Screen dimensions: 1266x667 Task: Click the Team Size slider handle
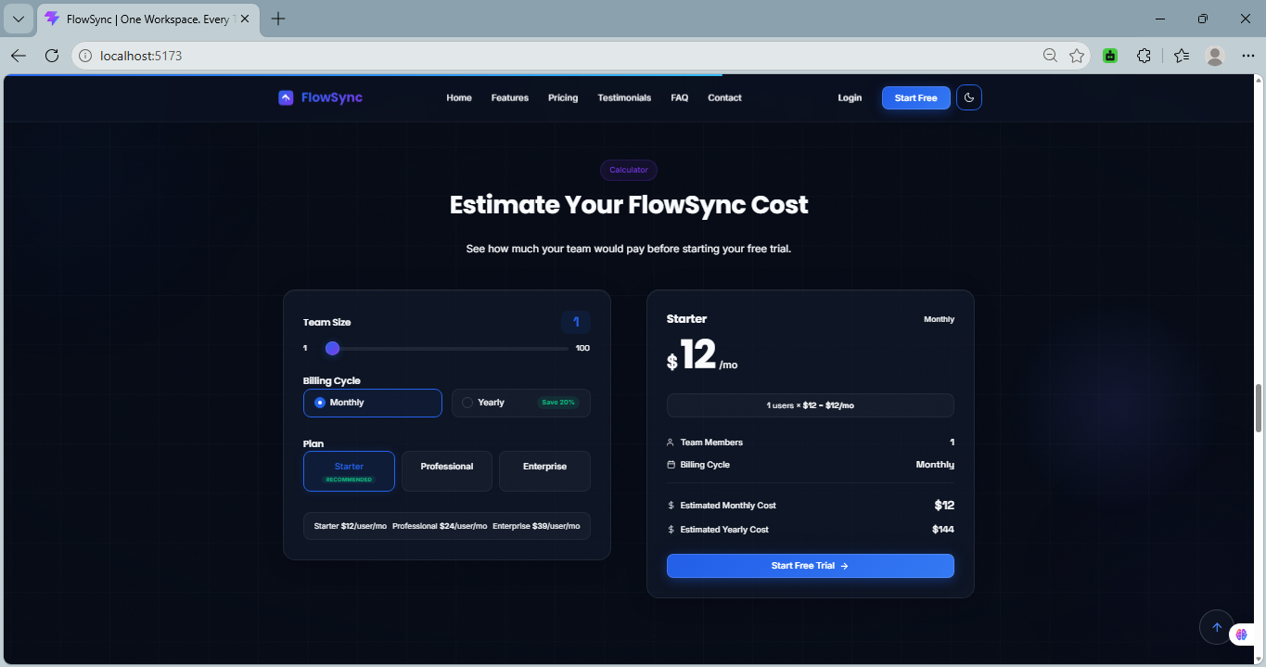(332, 349)
